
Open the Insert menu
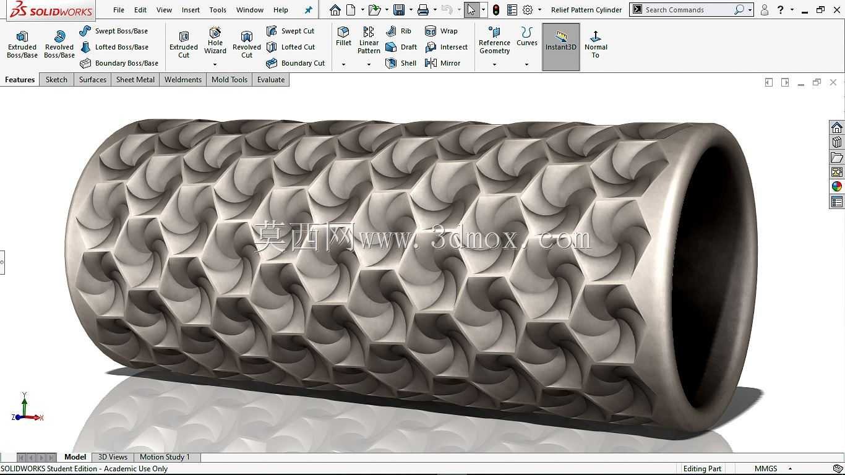pyautogui.click(x=191, y=10)
